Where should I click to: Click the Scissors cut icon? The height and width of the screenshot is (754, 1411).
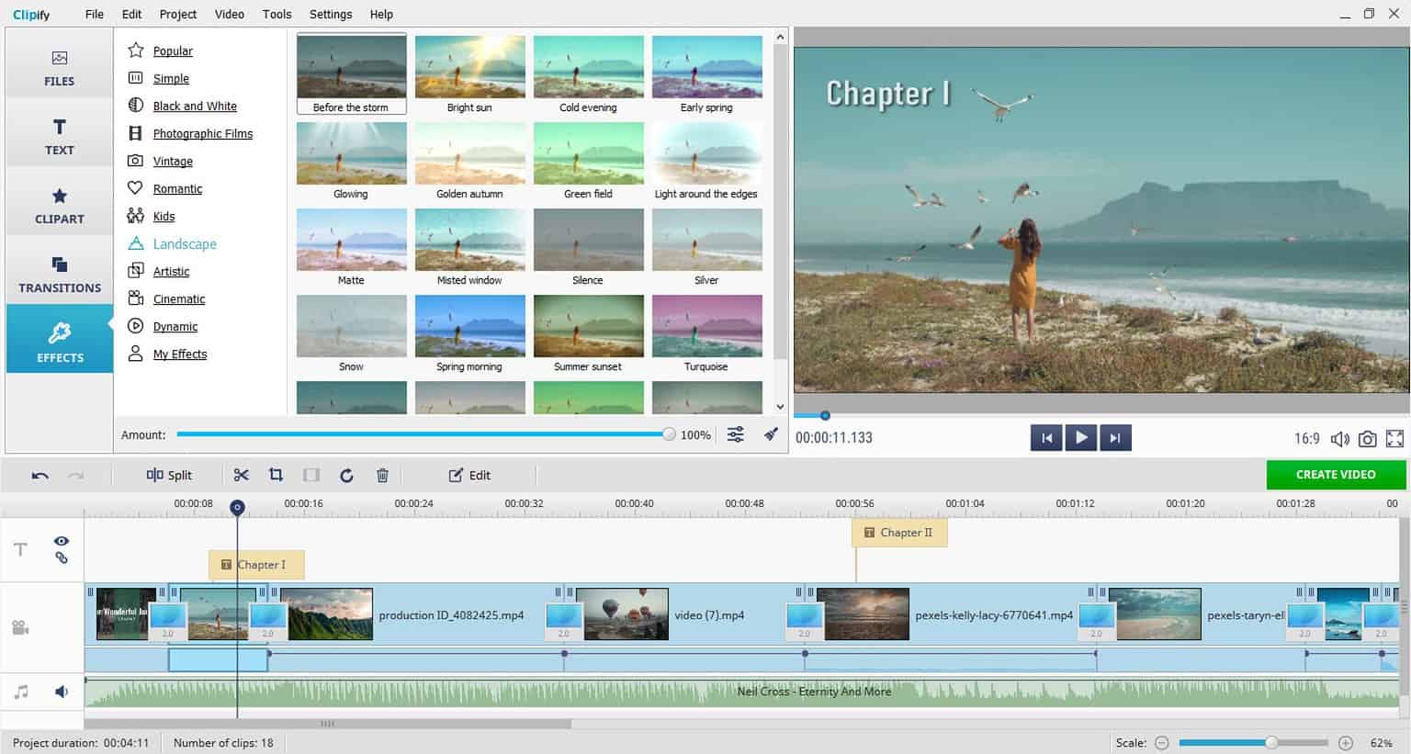(241, 475)
